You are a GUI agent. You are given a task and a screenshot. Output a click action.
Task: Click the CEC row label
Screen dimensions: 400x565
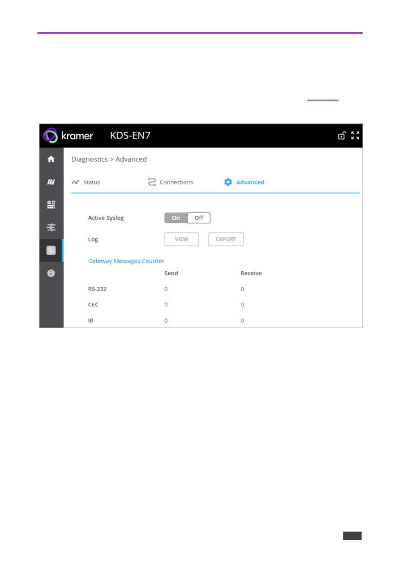93,304
